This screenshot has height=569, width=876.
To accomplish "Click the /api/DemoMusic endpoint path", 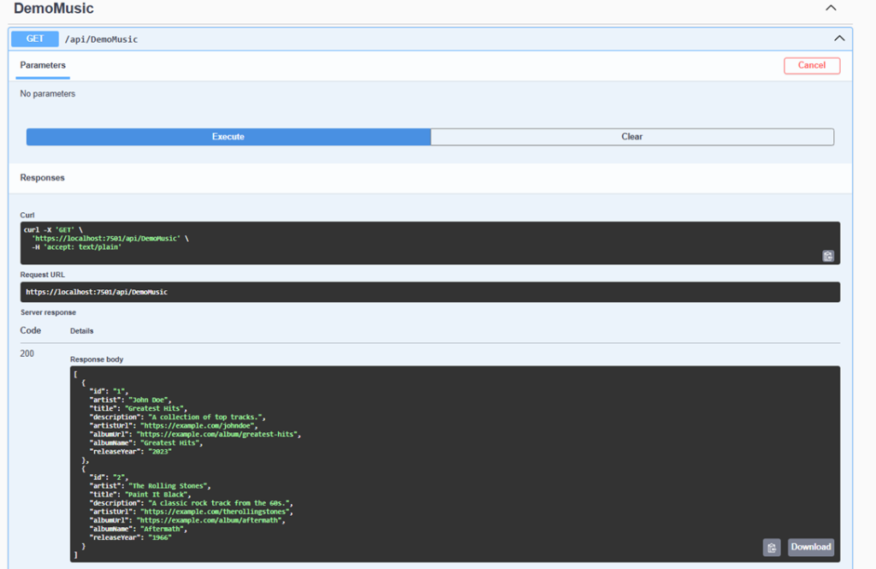I will [101, 39].
